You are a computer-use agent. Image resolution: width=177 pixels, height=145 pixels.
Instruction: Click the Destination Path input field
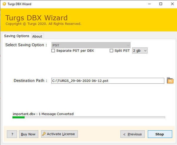point(108,81)
